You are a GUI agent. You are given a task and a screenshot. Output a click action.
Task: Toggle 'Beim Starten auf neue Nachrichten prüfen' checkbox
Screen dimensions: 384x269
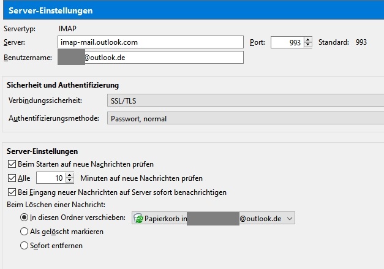[x=12, y=164]
